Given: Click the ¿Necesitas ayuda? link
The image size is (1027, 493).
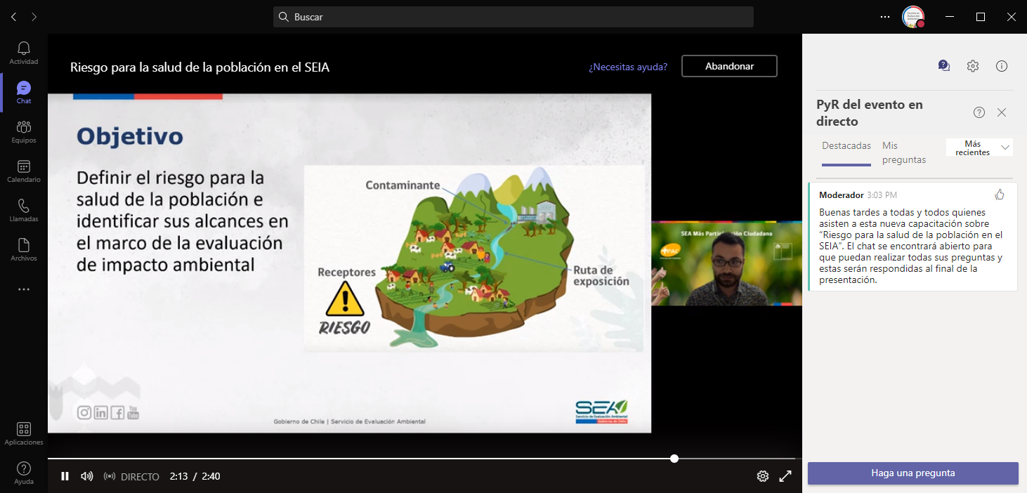Looking at the screenshot, I should (x=628, y=67).
